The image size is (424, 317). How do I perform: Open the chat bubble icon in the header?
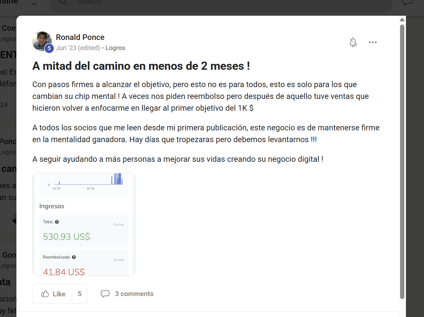(407, 2)
